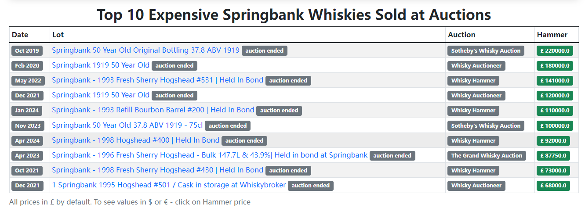The width and height of the screenshot is (585, 208).
Task: Click the Hammer column header
Action: 552,35
